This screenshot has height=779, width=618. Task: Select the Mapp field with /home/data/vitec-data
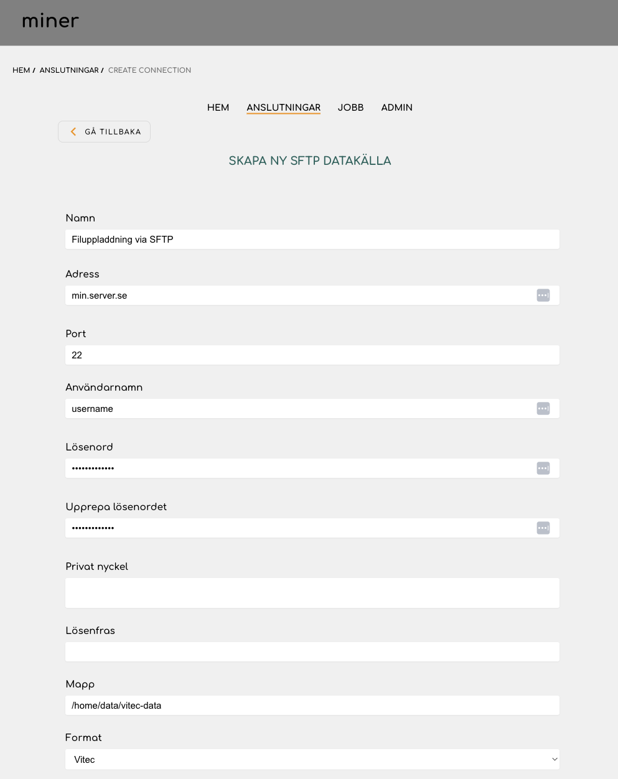[312, 705]
